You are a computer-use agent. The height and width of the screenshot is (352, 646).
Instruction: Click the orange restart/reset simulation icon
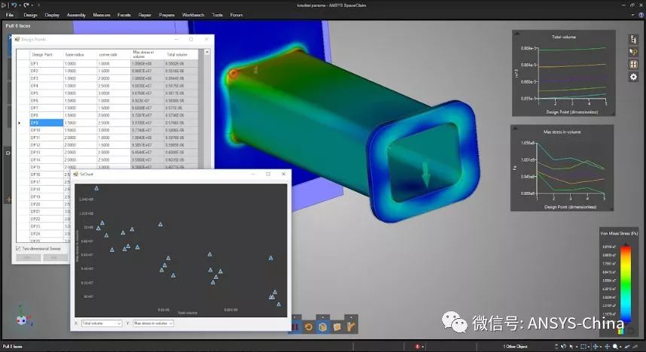[x=309, y=327]
